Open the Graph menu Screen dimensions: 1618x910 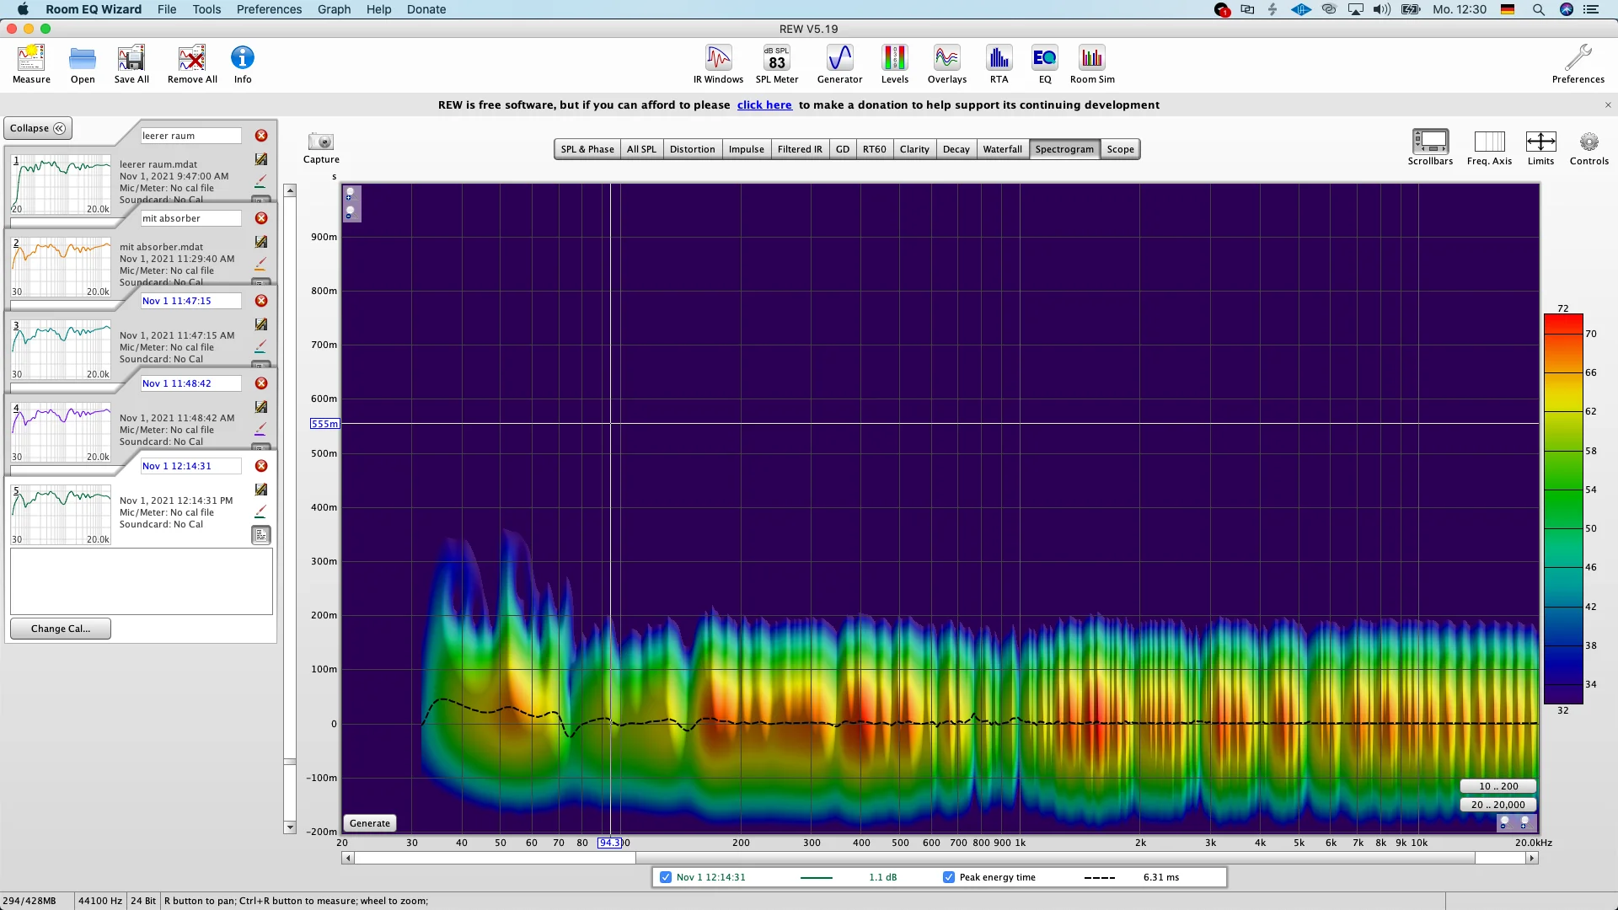tap(334, 9)
